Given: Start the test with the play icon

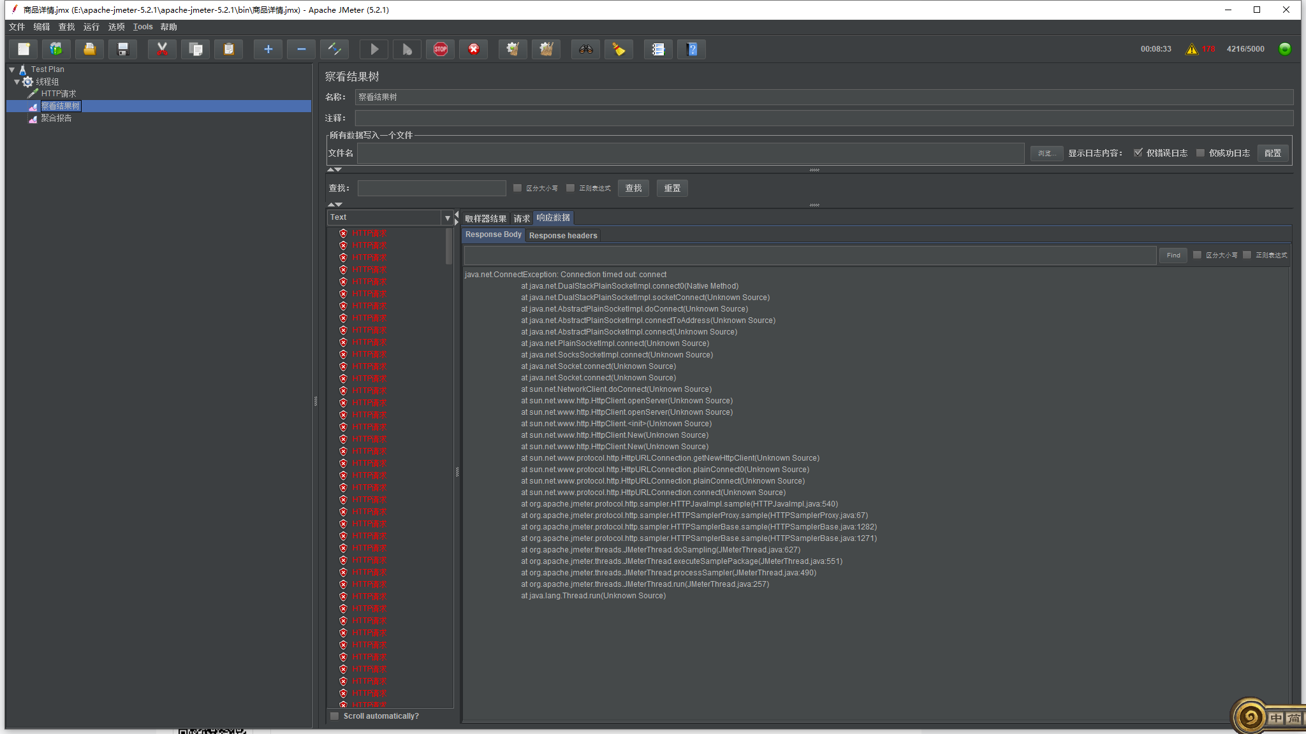Looking at the screenshot, I should tap(374, 49).
